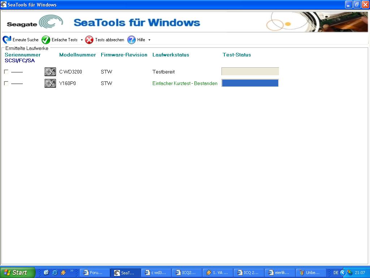
Task: Expand hidden tray icons arrow
Action: [343, 273]
